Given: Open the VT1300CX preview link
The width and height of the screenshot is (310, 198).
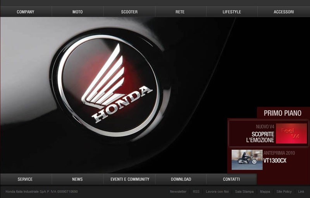Looking at the screenshot, I should pos(275,161).
